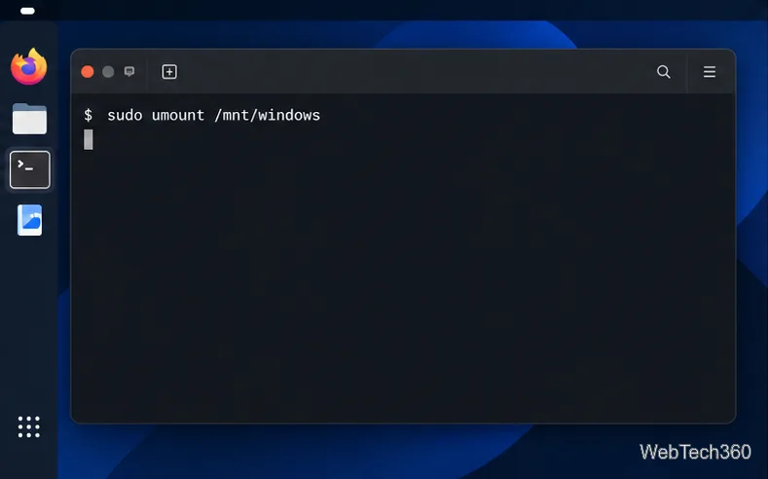Open Firefox from the dock
The height and width of the screenshot is (479, 768).
coord(29,66)
